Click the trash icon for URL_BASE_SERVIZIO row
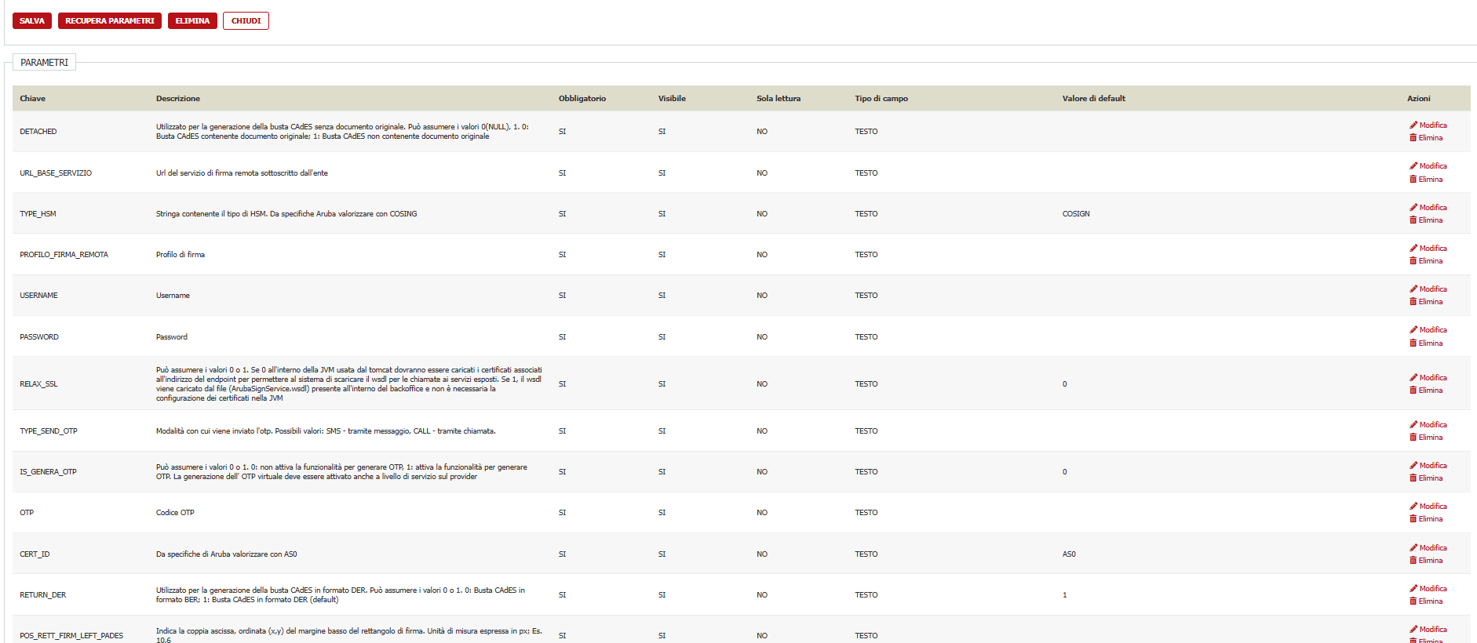Viewport: 1477px width, 643px height. [1413, 180]
